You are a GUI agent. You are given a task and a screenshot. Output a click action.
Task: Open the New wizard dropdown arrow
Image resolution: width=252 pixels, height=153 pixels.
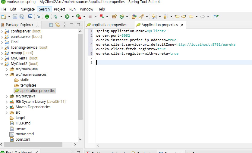coord(9,17)
